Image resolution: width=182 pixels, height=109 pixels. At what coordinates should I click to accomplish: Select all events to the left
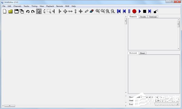point(53,11)
